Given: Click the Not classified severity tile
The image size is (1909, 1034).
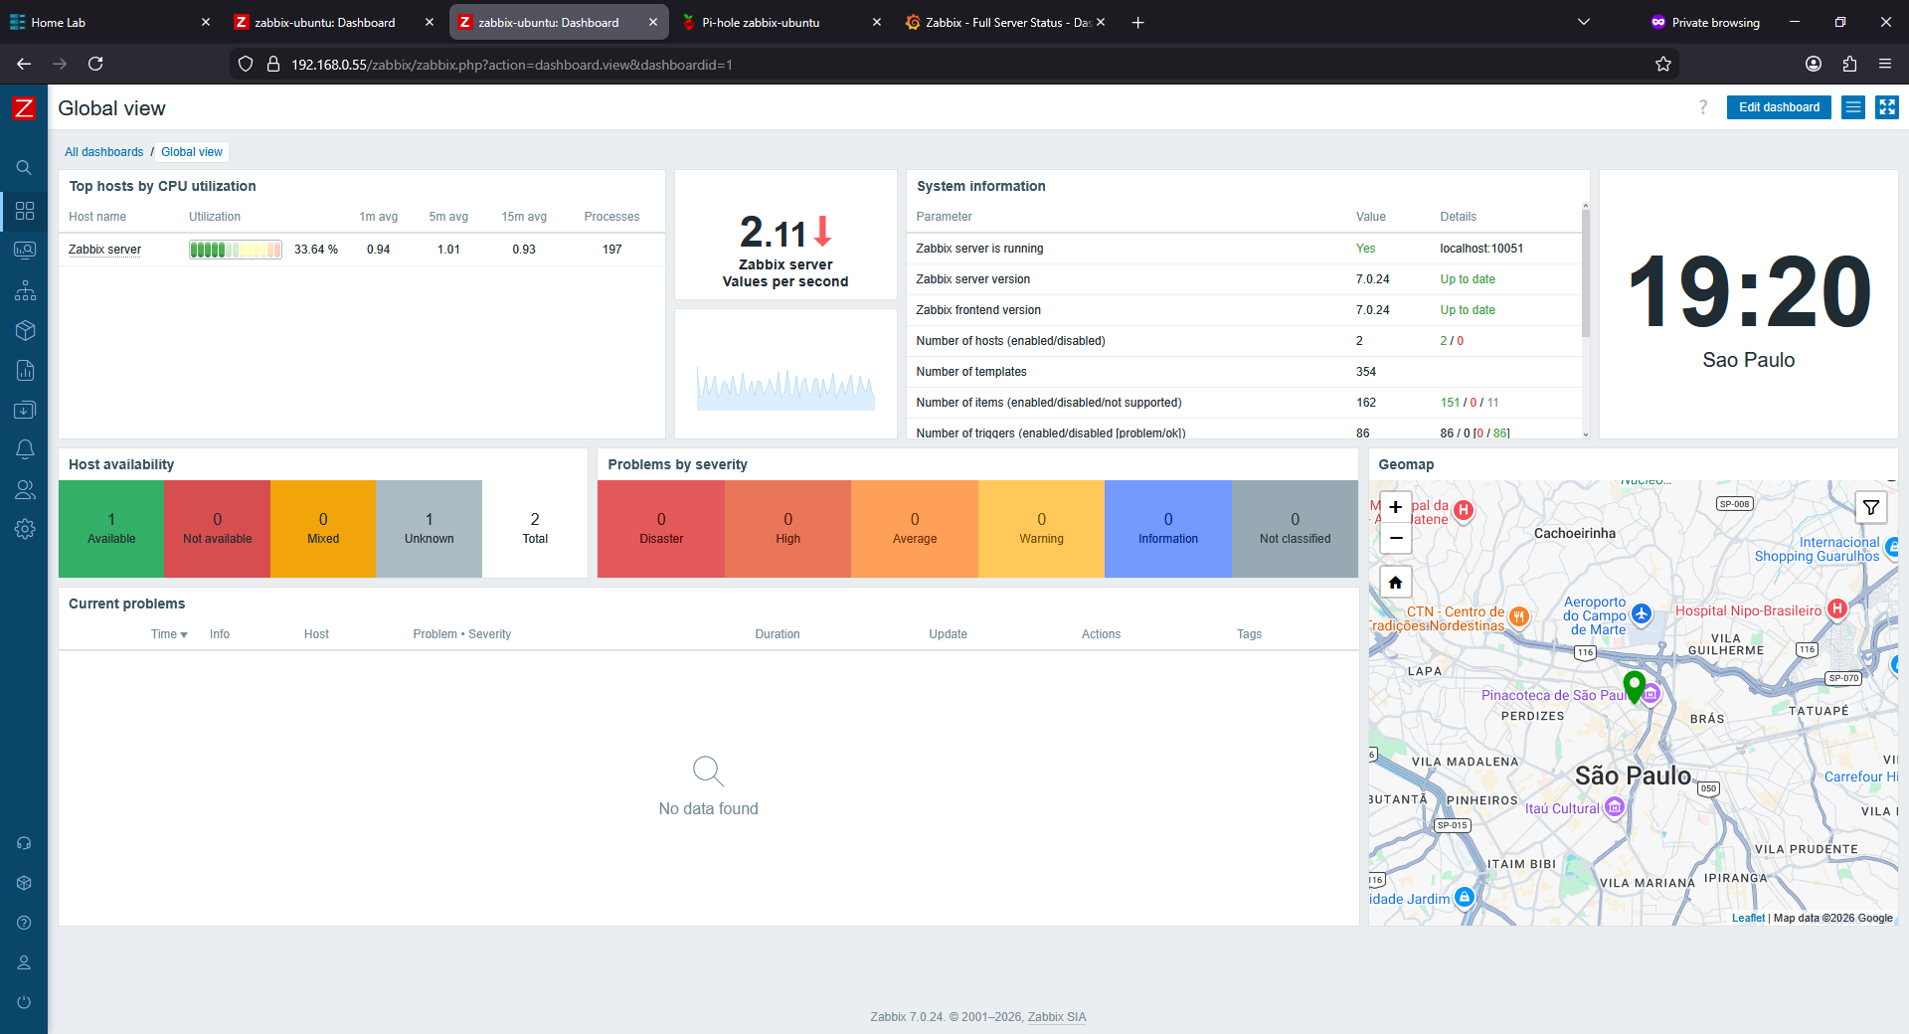Looking at the screenshot, I should coord(1295,529).
